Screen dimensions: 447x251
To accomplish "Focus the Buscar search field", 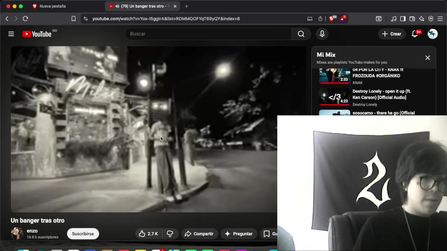I will point(208,34).
